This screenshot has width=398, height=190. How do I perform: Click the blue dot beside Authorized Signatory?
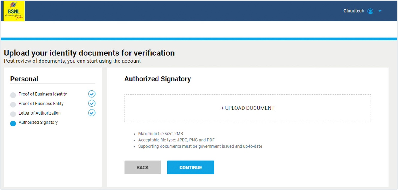coord(13,123)
